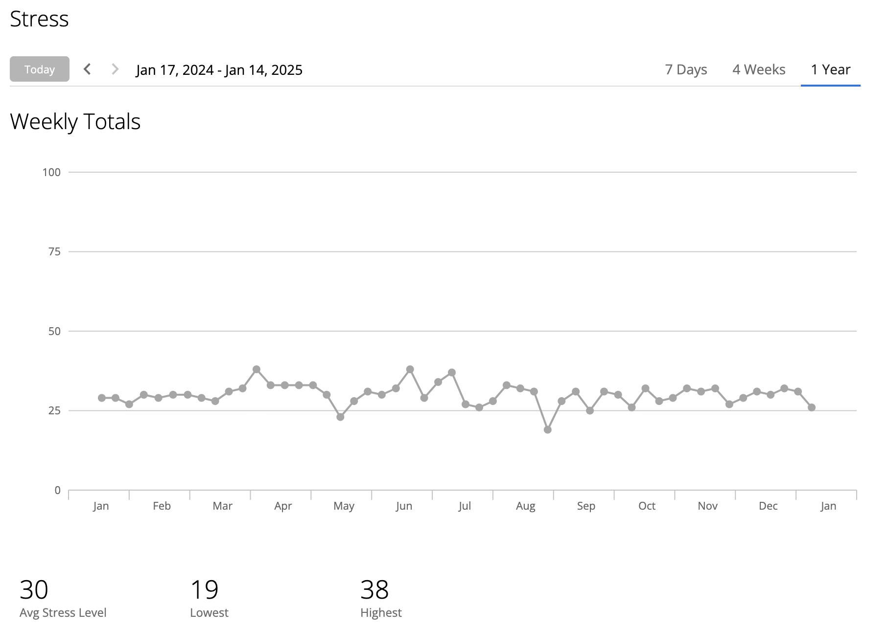888x630 pixels.
Task: Go to next date range arrow
Action: pos(115,69)
